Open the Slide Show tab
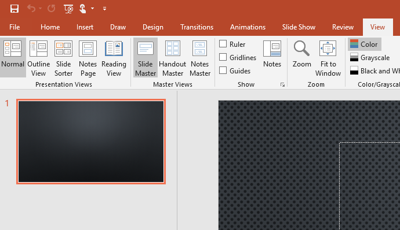The height and width of the screenshot is (230, 400). [x=299, y=27]
